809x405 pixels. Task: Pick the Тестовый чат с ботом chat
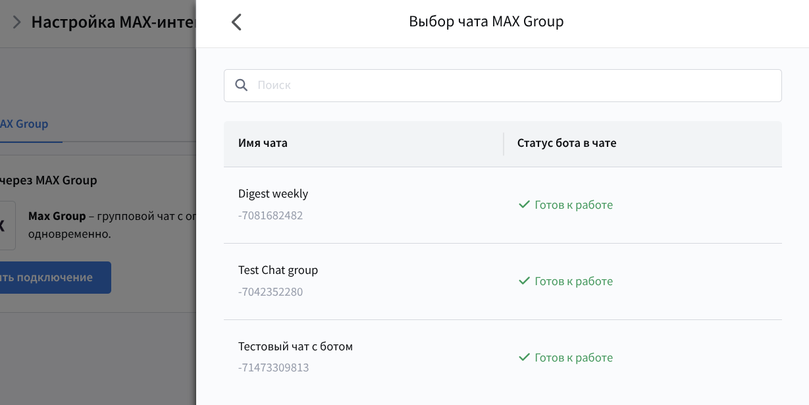(x=296, y=346)
